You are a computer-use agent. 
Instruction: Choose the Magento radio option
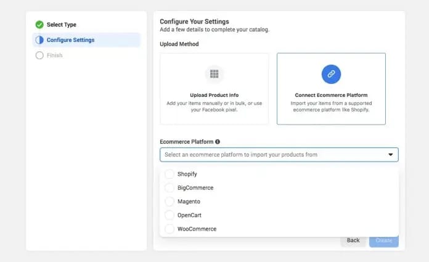tap(170, 202)
